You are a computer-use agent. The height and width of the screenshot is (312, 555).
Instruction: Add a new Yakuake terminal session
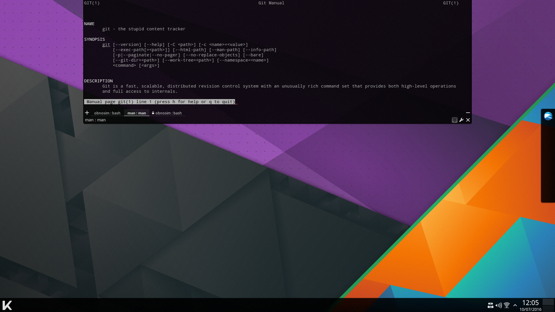87,113
